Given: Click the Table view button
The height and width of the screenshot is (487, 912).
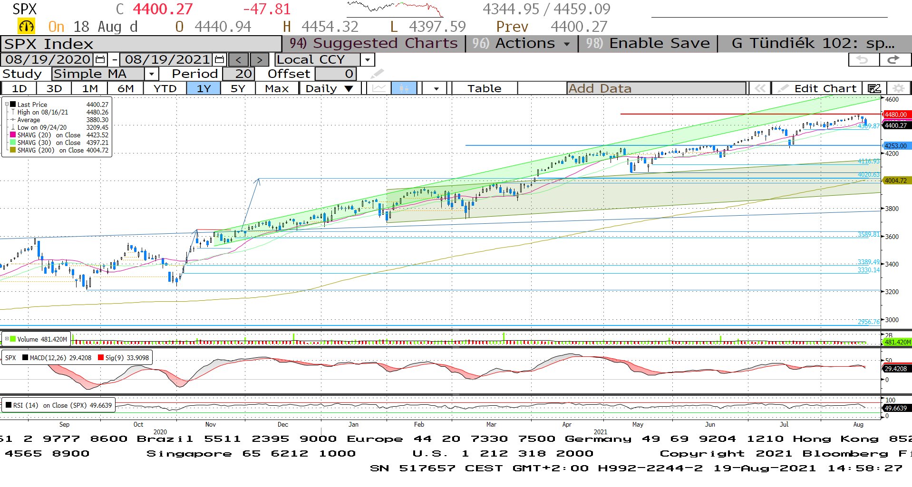Looking at the screenshot, I should click(x=484, y=88).
